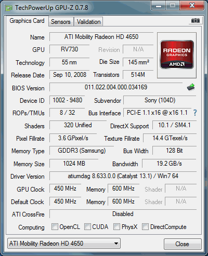Click the Name field value

tap(101, 37)
